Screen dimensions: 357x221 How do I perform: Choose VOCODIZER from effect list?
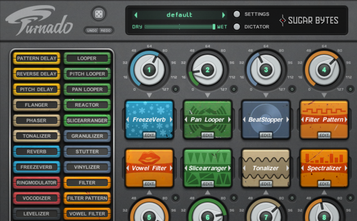pyautogui.click(x=37, y=198)
